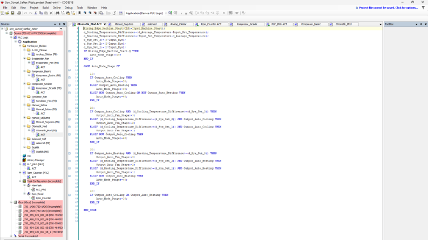
Task: Toggle bookmark with the bookmark icon
Action: [79, 13]
